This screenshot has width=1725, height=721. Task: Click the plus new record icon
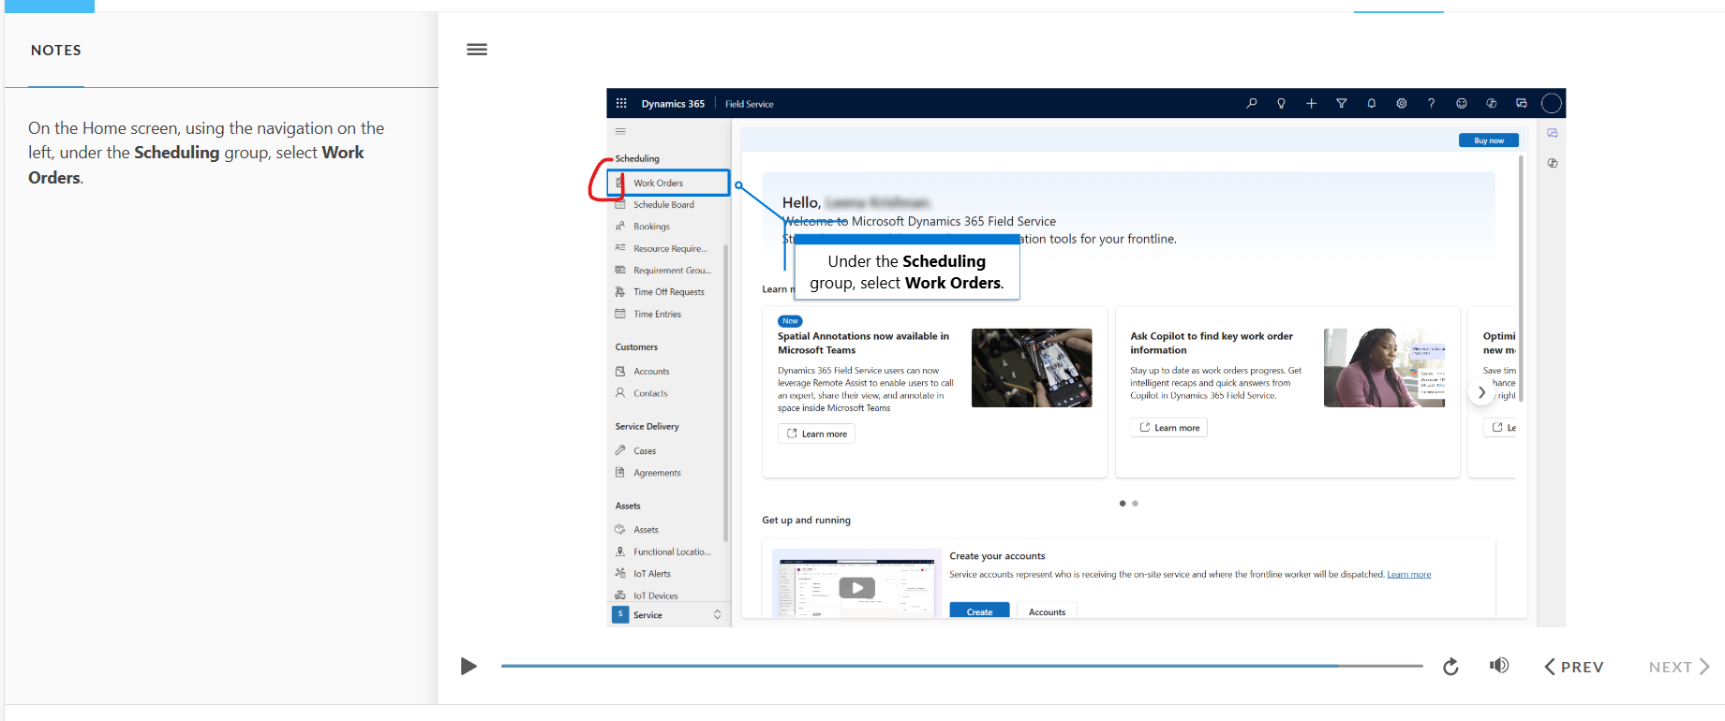click(x=1311, y=104)
